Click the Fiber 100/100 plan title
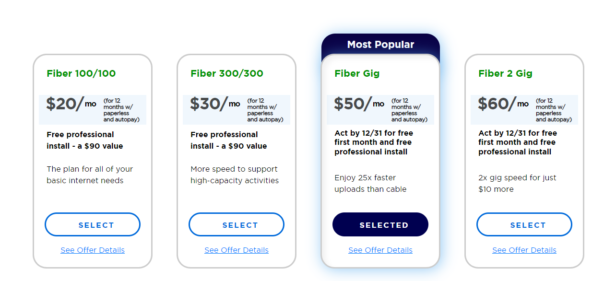 click(82, 73)
